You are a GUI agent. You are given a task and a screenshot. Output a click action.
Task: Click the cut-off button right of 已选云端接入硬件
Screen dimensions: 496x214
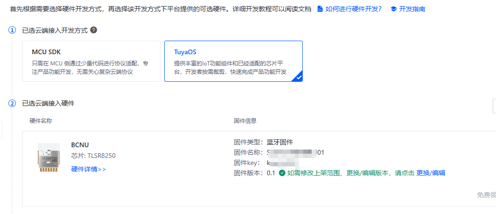(x=495, y=106)
